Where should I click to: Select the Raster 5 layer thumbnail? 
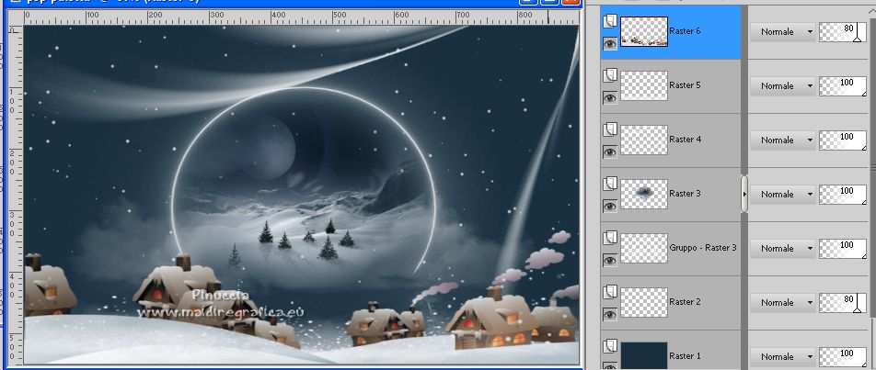point(643,85)
